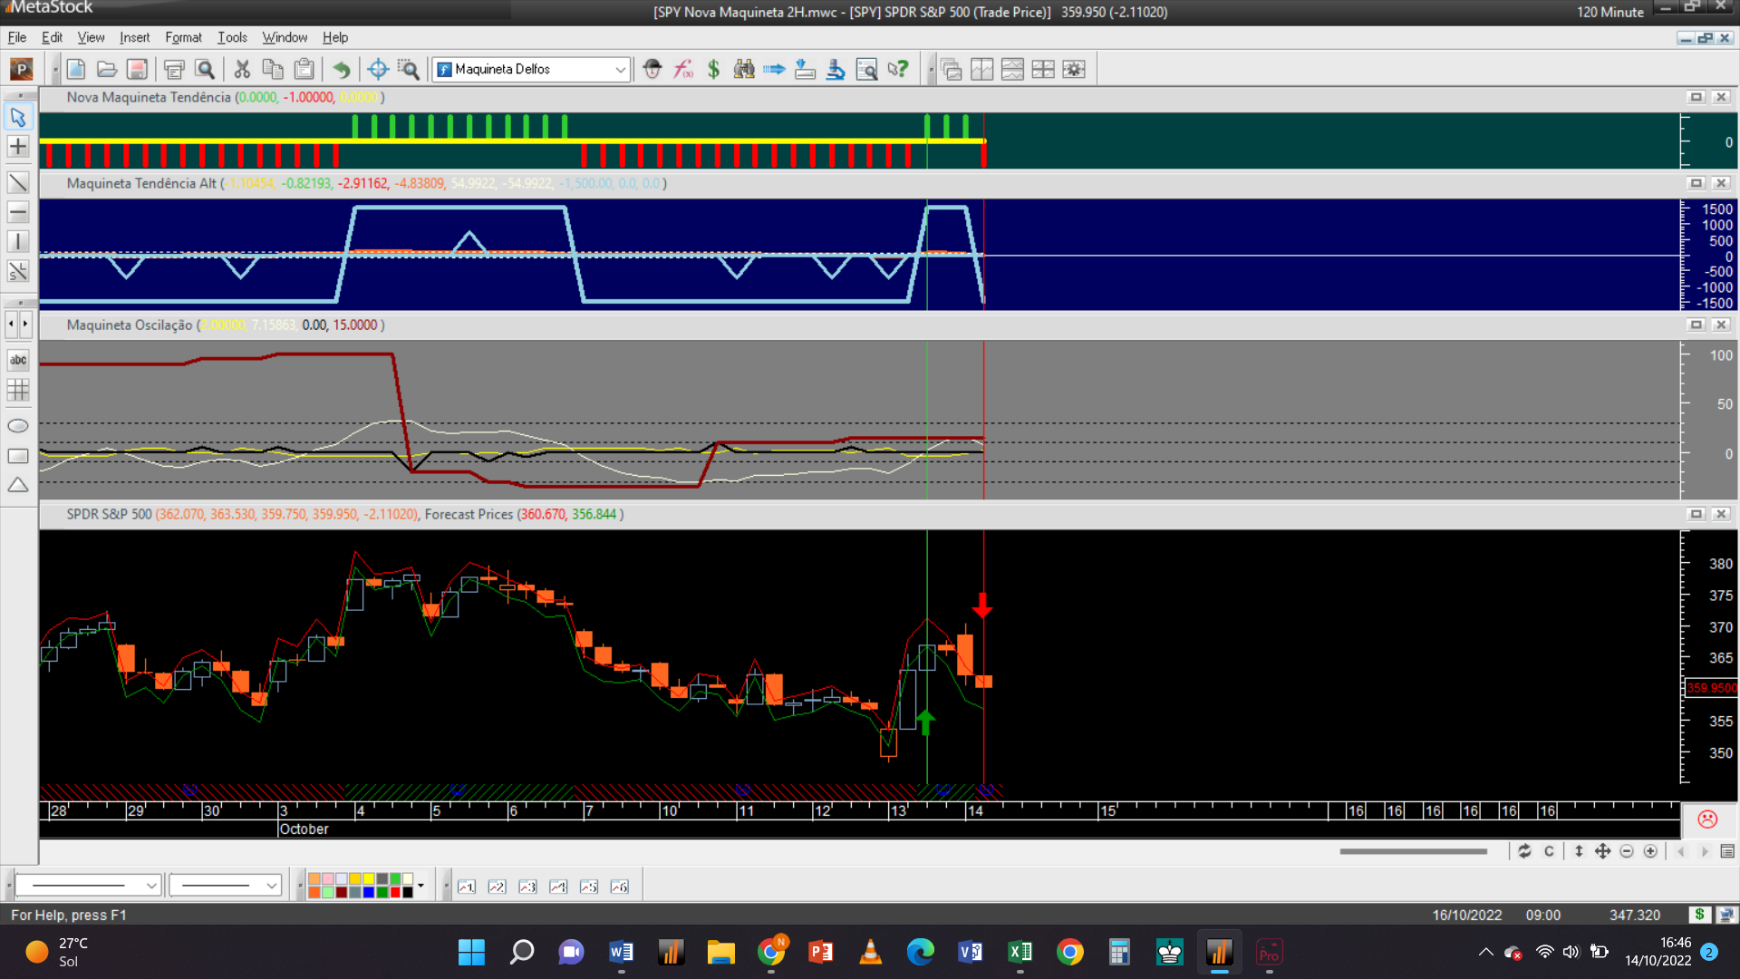1740x979 pixels.
Task: Open the Format menu
Action: 183,37
